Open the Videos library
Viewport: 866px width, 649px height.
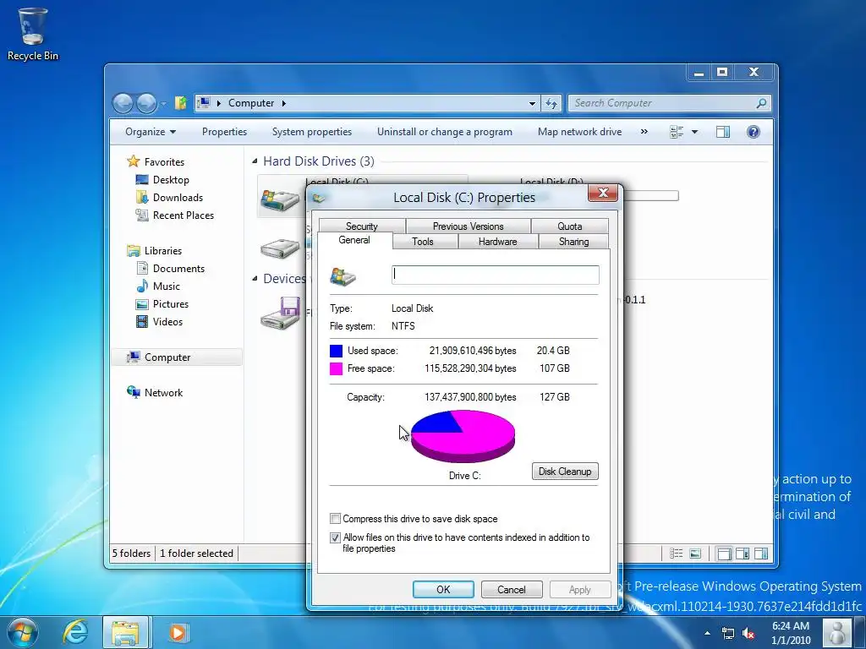click(x=167, y=321)
